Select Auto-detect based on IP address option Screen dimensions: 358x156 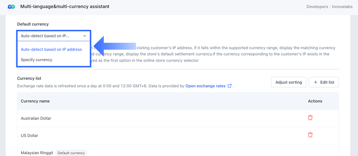(51, 50)
